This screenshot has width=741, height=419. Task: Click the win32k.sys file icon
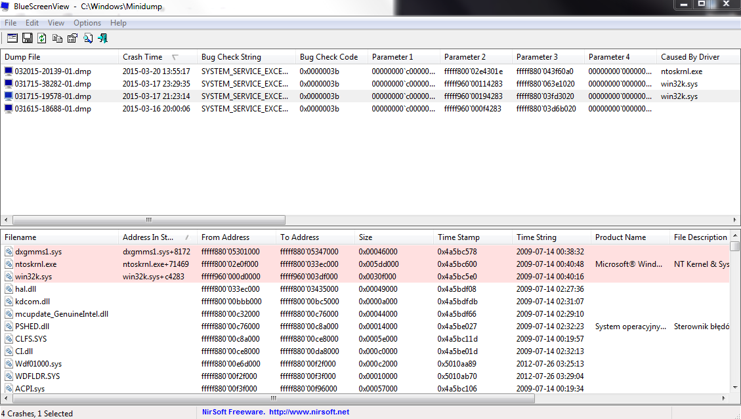coord(9,277)
